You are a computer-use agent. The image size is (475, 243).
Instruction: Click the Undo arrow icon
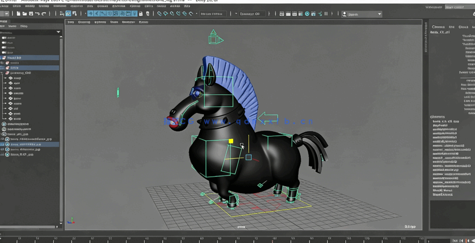(38, 14)
